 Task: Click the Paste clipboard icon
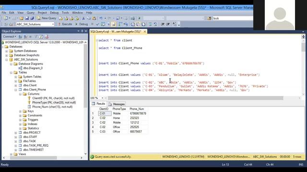pyautogui.click(x=94, y=18)
